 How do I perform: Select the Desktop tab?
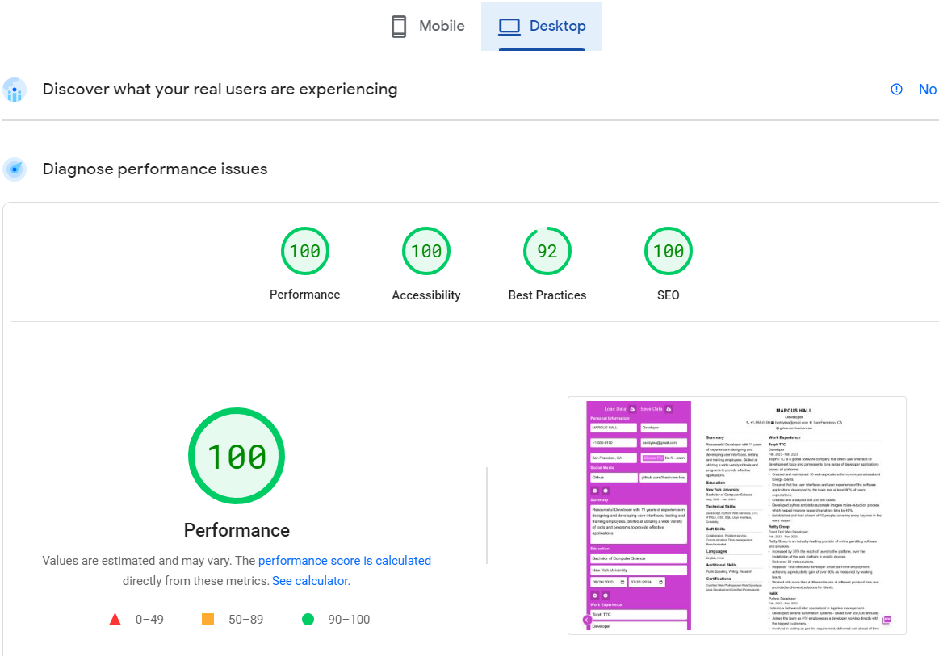(542, 27)
